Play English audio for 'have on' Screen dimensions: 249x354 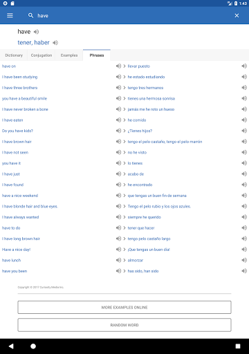coord(118,66)
